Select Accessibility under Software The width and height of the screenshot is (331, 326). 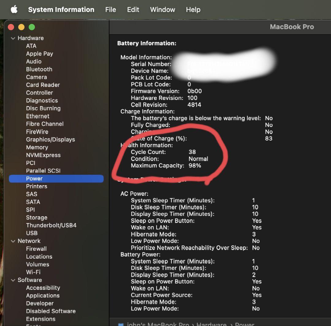point(43,288)
